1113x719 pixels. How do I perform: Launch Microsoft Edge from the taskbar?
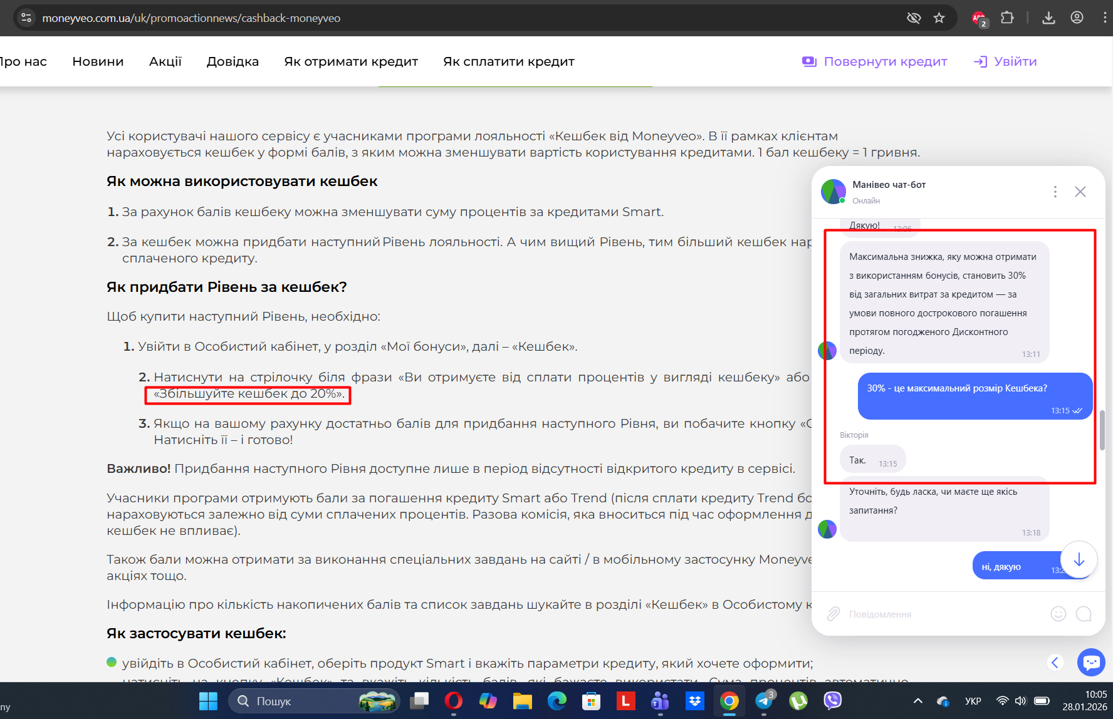(557, 701)
